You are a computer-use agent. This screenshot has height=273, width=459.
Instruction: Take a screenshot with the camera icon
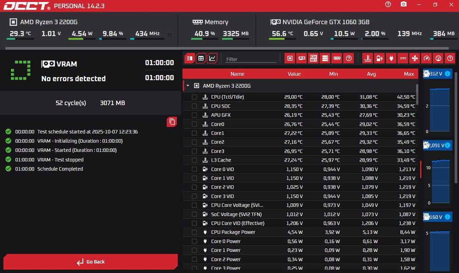pyautogui.click(x=403, y=5)
